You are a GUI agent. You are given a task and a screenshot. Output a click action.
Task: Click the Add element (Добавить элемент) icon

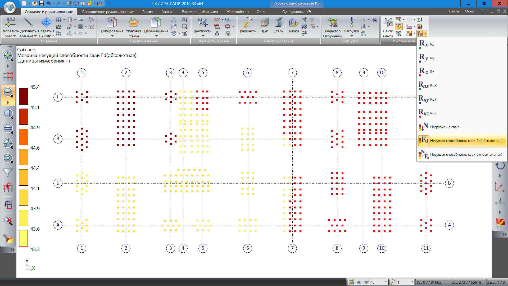click(28, 23)
